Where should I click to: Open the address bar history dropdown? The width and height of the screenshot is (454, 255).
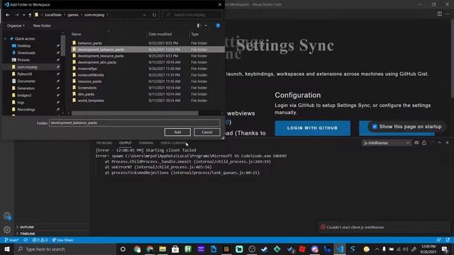click(145, 15)
